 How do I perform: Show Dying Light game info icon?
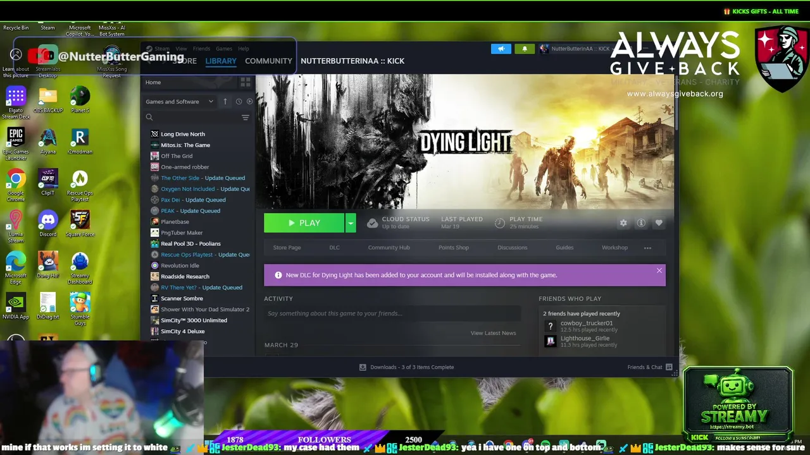[641, 223]
